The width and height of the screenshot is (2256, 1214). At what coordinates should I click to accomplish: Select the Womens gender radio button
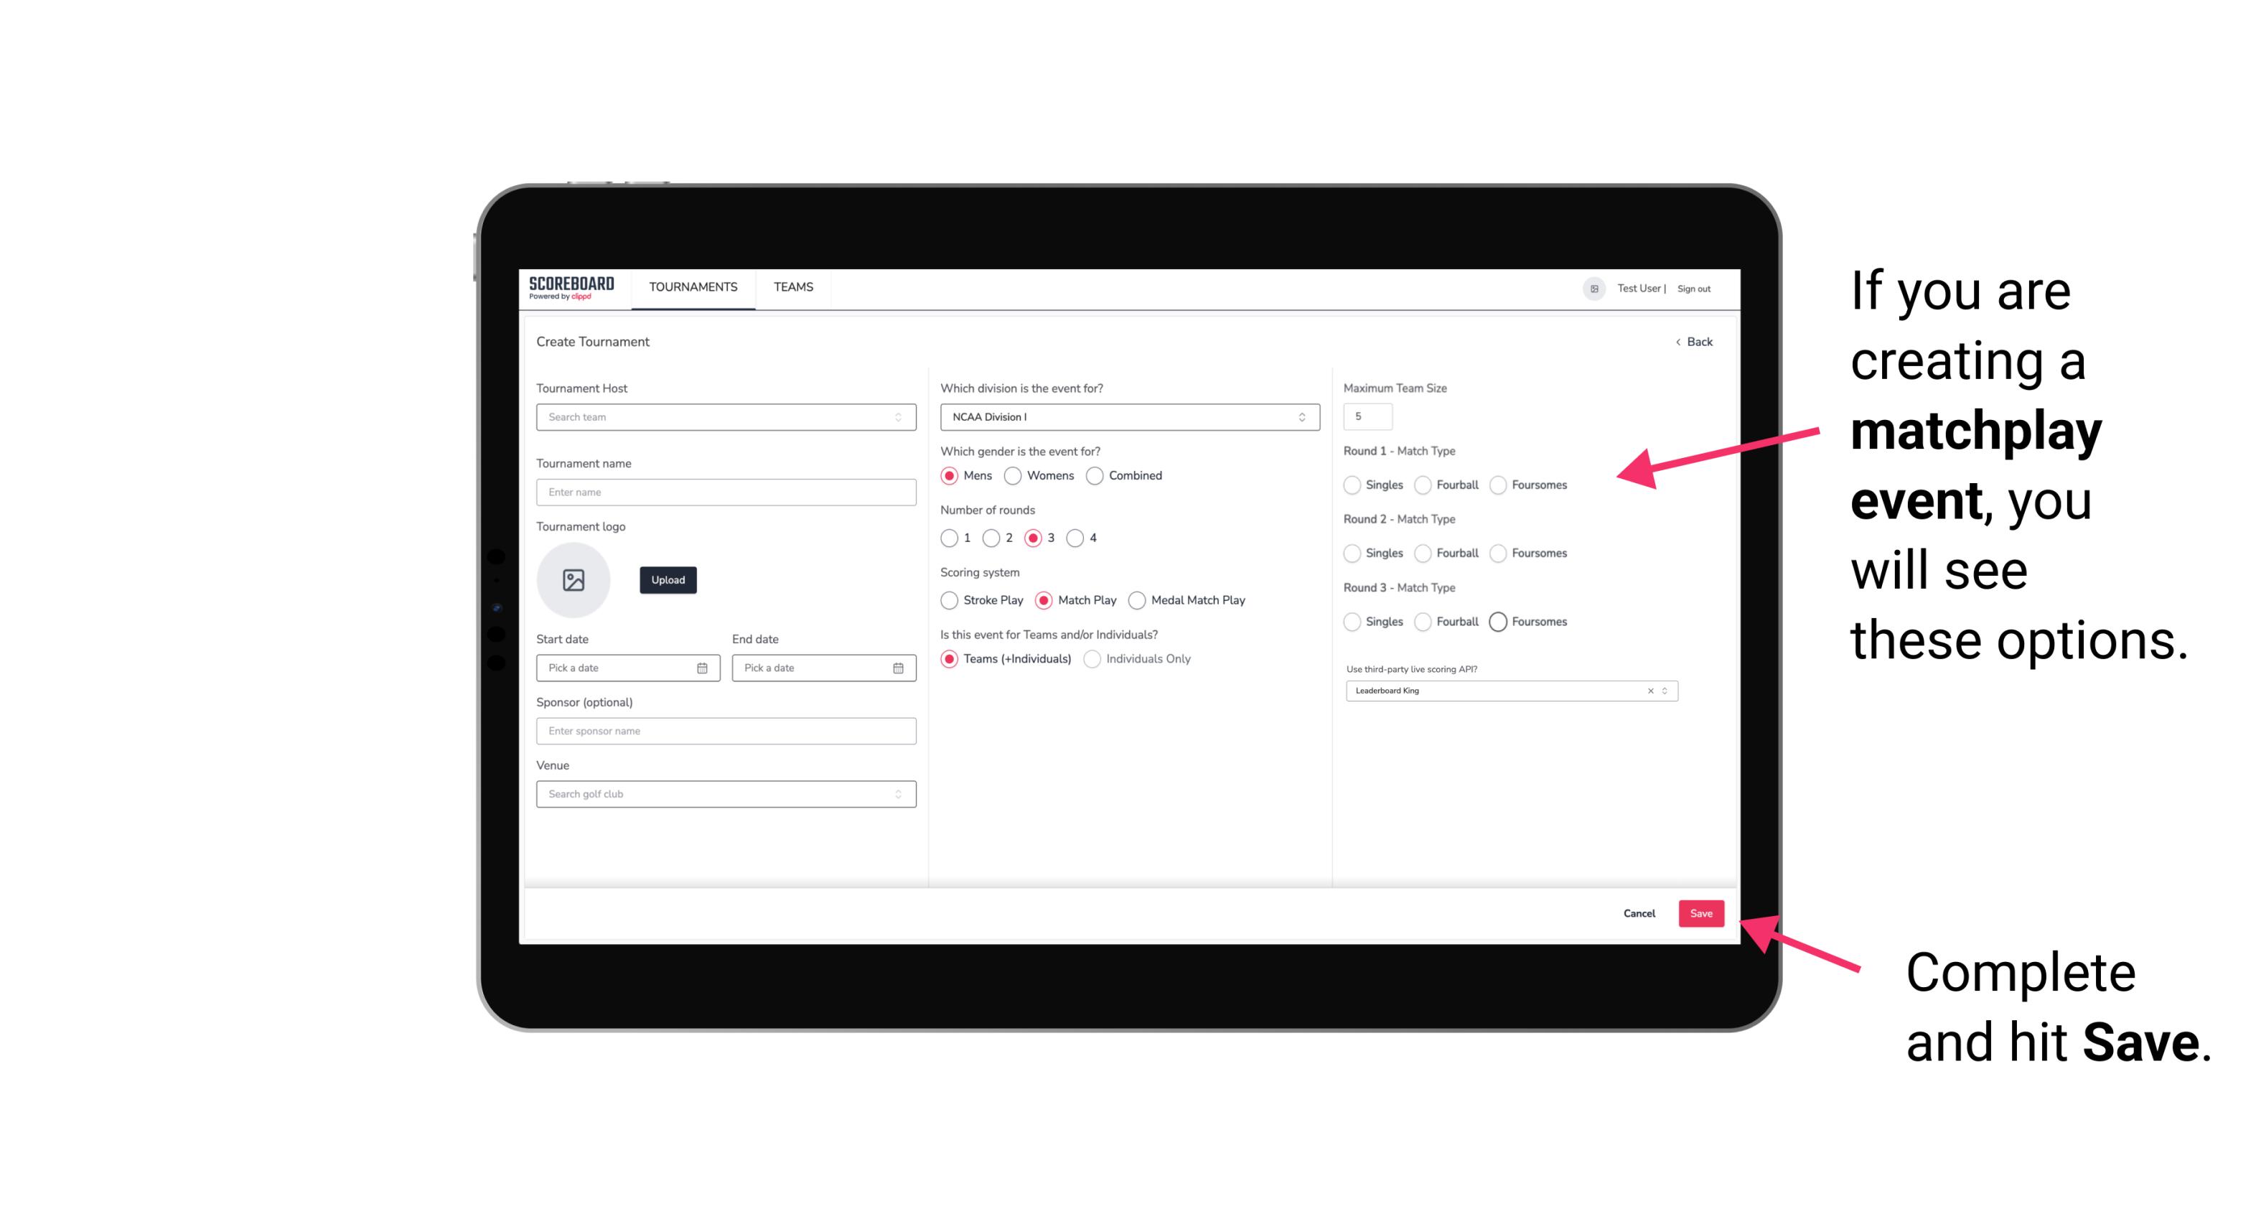point(1014,475)
